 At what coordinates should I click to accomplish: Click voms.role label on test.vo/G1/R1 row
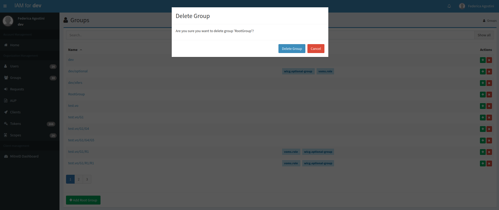(x=291, y=152)
